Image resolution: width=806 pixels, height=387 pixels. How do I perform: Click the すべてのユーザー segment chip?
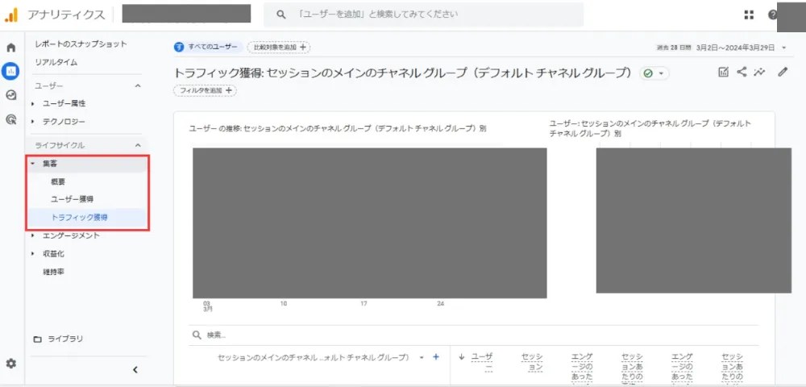point(208,48)
